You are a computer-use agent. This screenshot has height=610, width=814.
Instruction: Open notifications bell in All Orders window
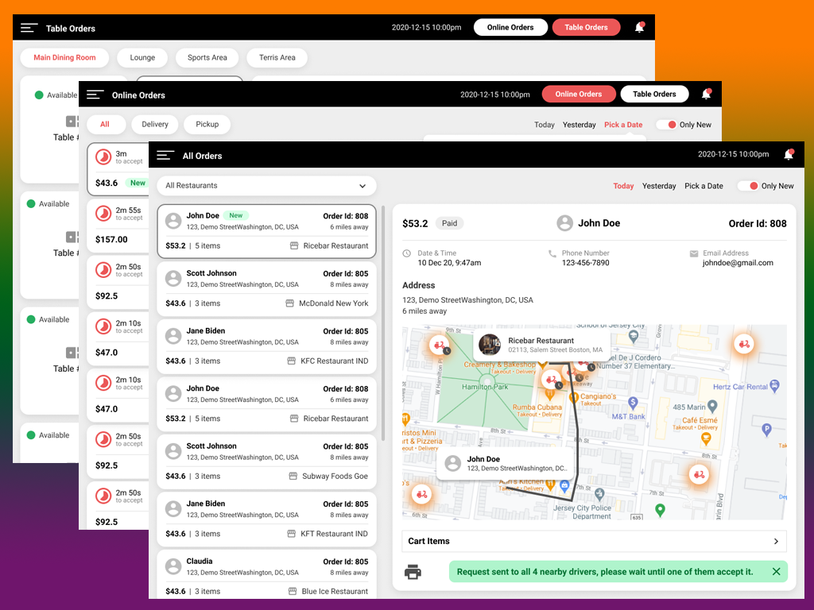789,155
